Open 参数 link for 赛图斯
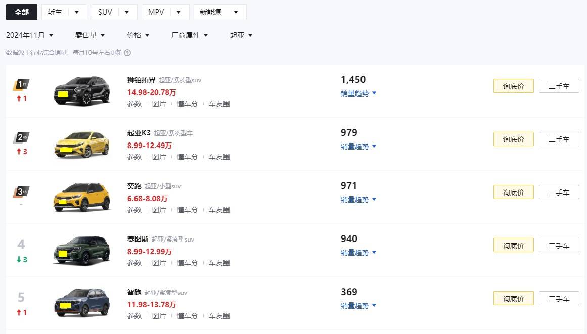 click(x=134, y=263)
